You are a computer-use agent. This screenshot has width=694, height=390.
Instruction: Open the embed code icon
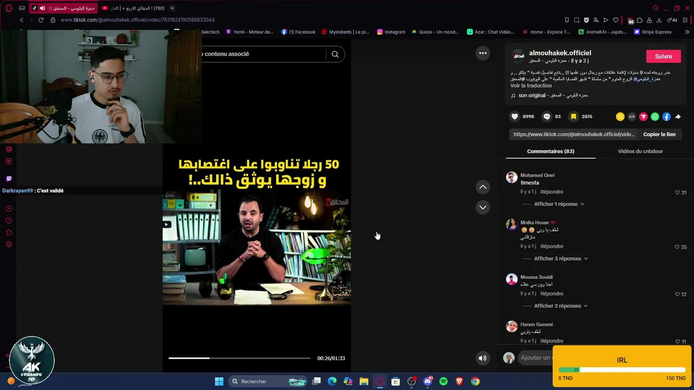point(632,116)
